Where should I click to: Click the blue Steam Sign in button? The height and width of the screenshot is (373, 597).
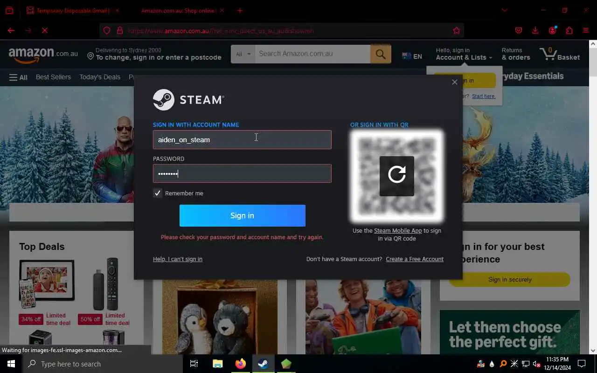[x=243, y=215]
